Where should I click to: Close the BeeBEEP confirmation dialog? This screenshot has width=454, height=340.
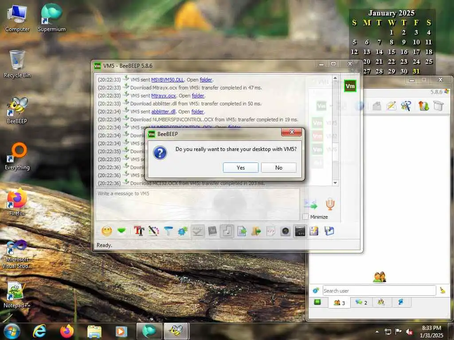[292, 132]
